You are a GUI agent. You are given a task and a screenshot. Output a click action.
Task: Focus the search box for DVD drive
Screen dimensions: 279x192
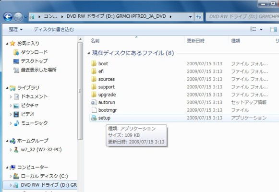coord(243,17)
